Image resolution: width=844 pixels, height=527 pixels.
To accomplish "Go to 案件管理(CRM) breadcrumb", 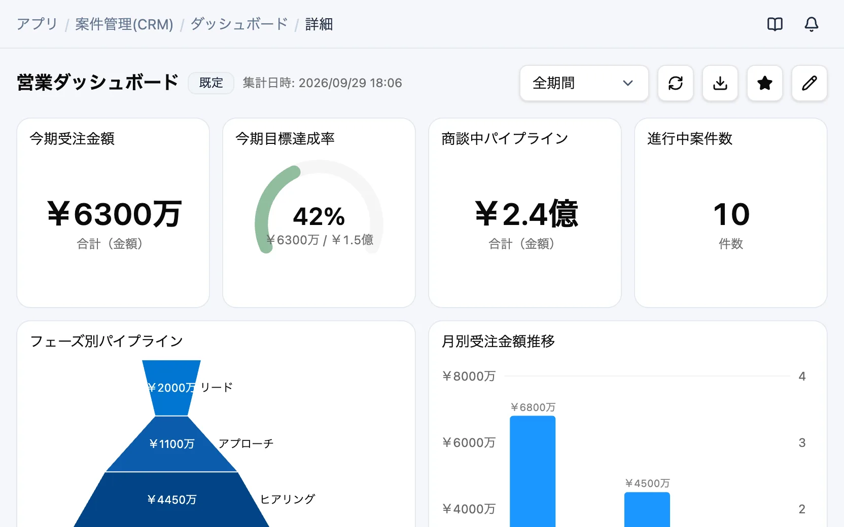I will (124, 24).
